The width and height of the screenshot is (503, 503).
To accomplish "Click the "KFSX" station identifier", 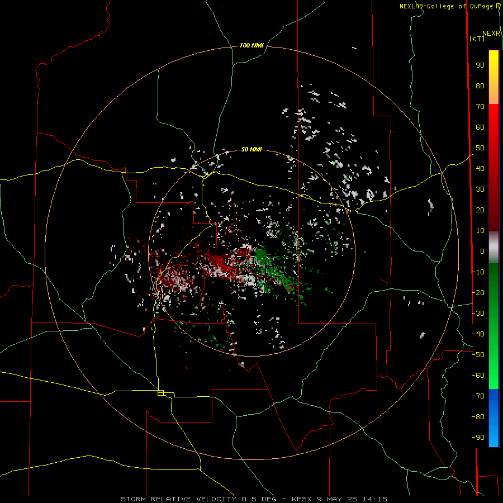I will click(x=302, y=499).
